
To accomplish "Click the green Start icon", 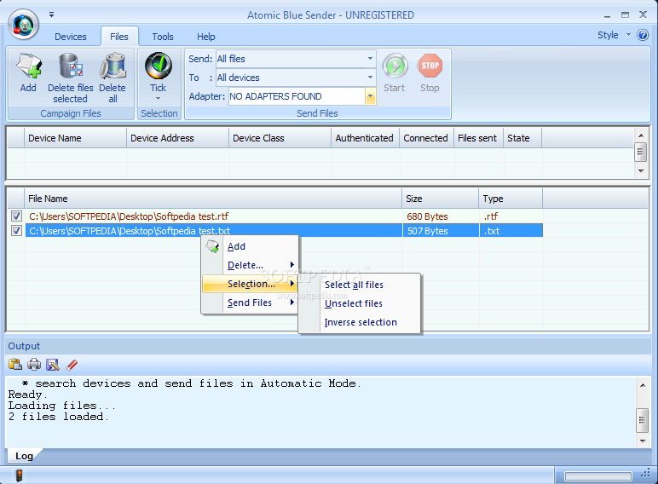I will tap(395, 66).
